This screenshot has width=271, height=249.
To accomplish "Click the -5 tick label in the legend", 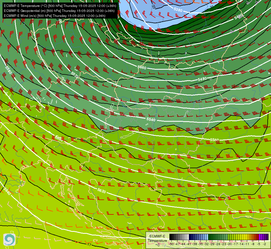I will pos(259,244).
